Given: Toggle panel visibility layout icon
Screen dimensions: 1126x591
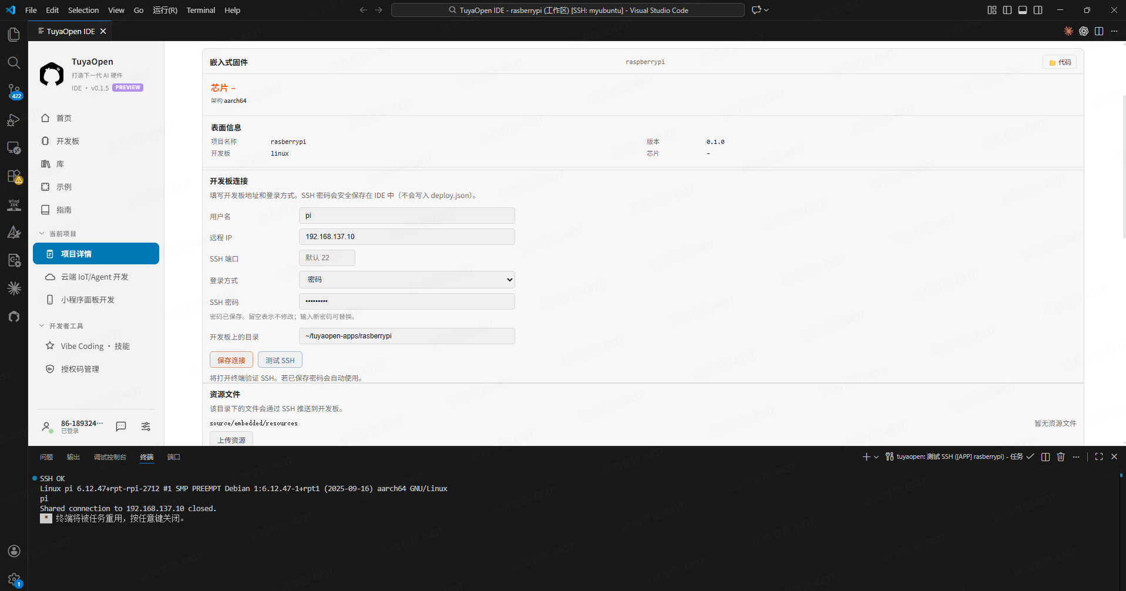Looking at the screenshot, I should point(1023,10).
